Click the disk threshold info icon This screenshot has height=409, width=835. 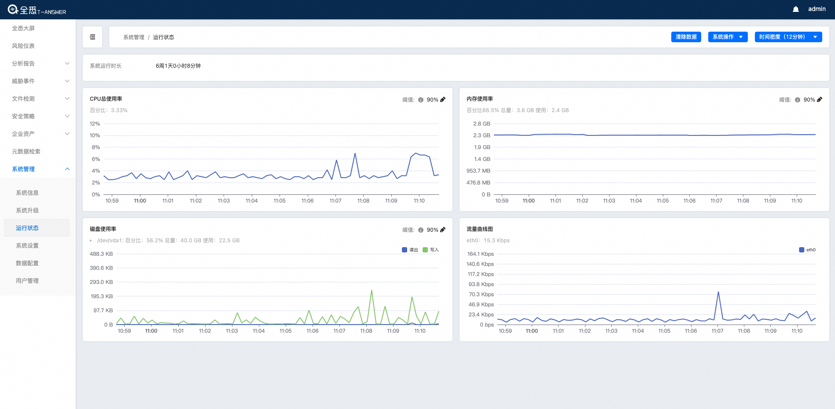click(x=421, y=230)
